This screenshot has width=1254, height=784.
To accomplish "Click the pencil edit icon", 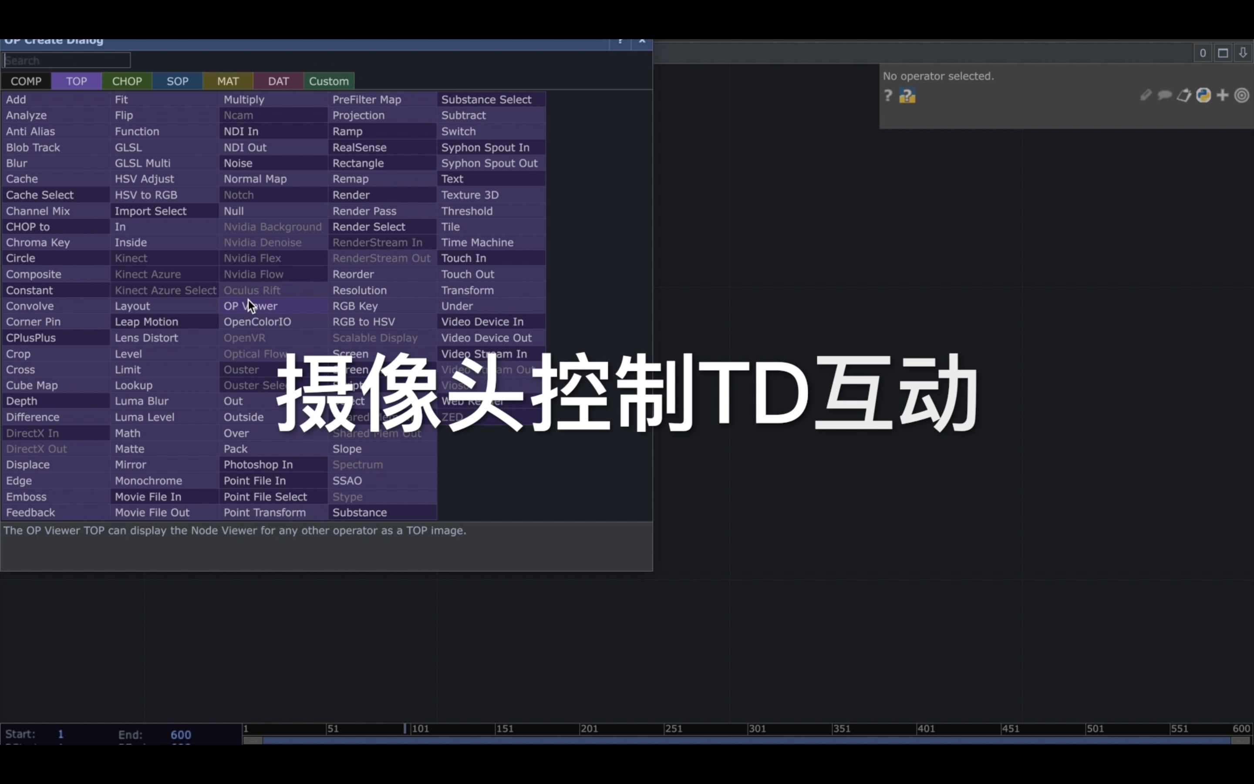I will click(x=1146, y=95).
